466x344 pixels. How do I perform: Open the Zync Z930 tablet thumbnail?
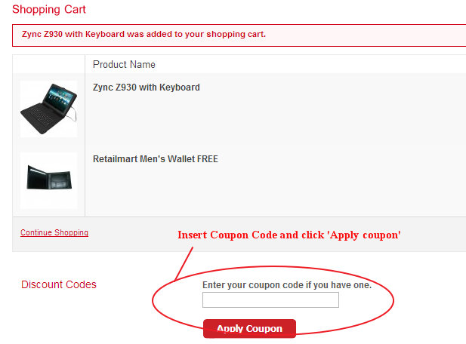(48, 109)
